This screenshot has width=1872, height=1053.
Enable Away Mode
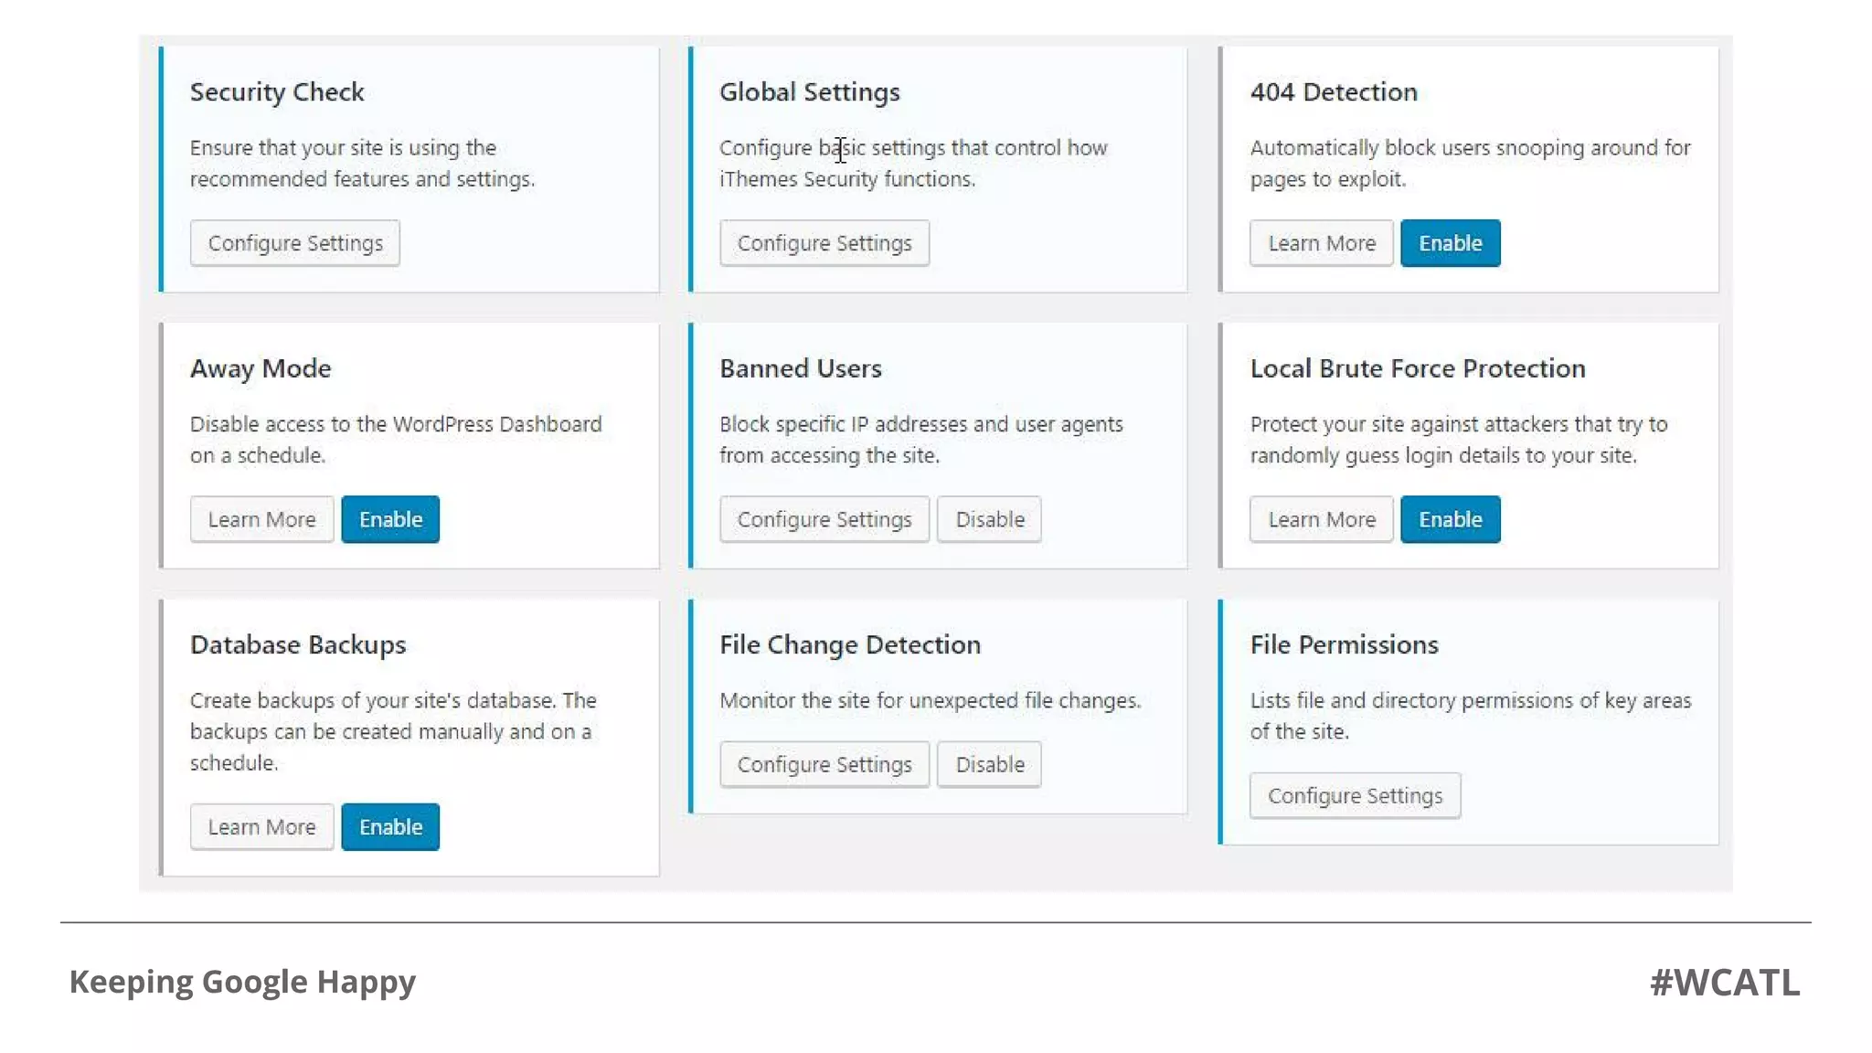click(390, 519)
